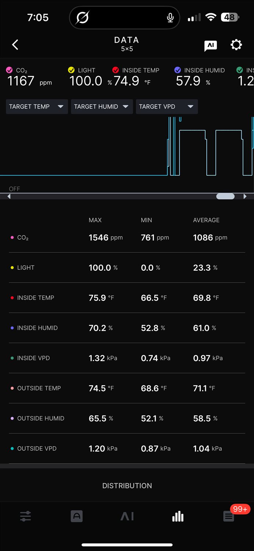The image size is (254, 551).
Task: Toggle the CO₂ series checkbox
Action: click(10, 70)
